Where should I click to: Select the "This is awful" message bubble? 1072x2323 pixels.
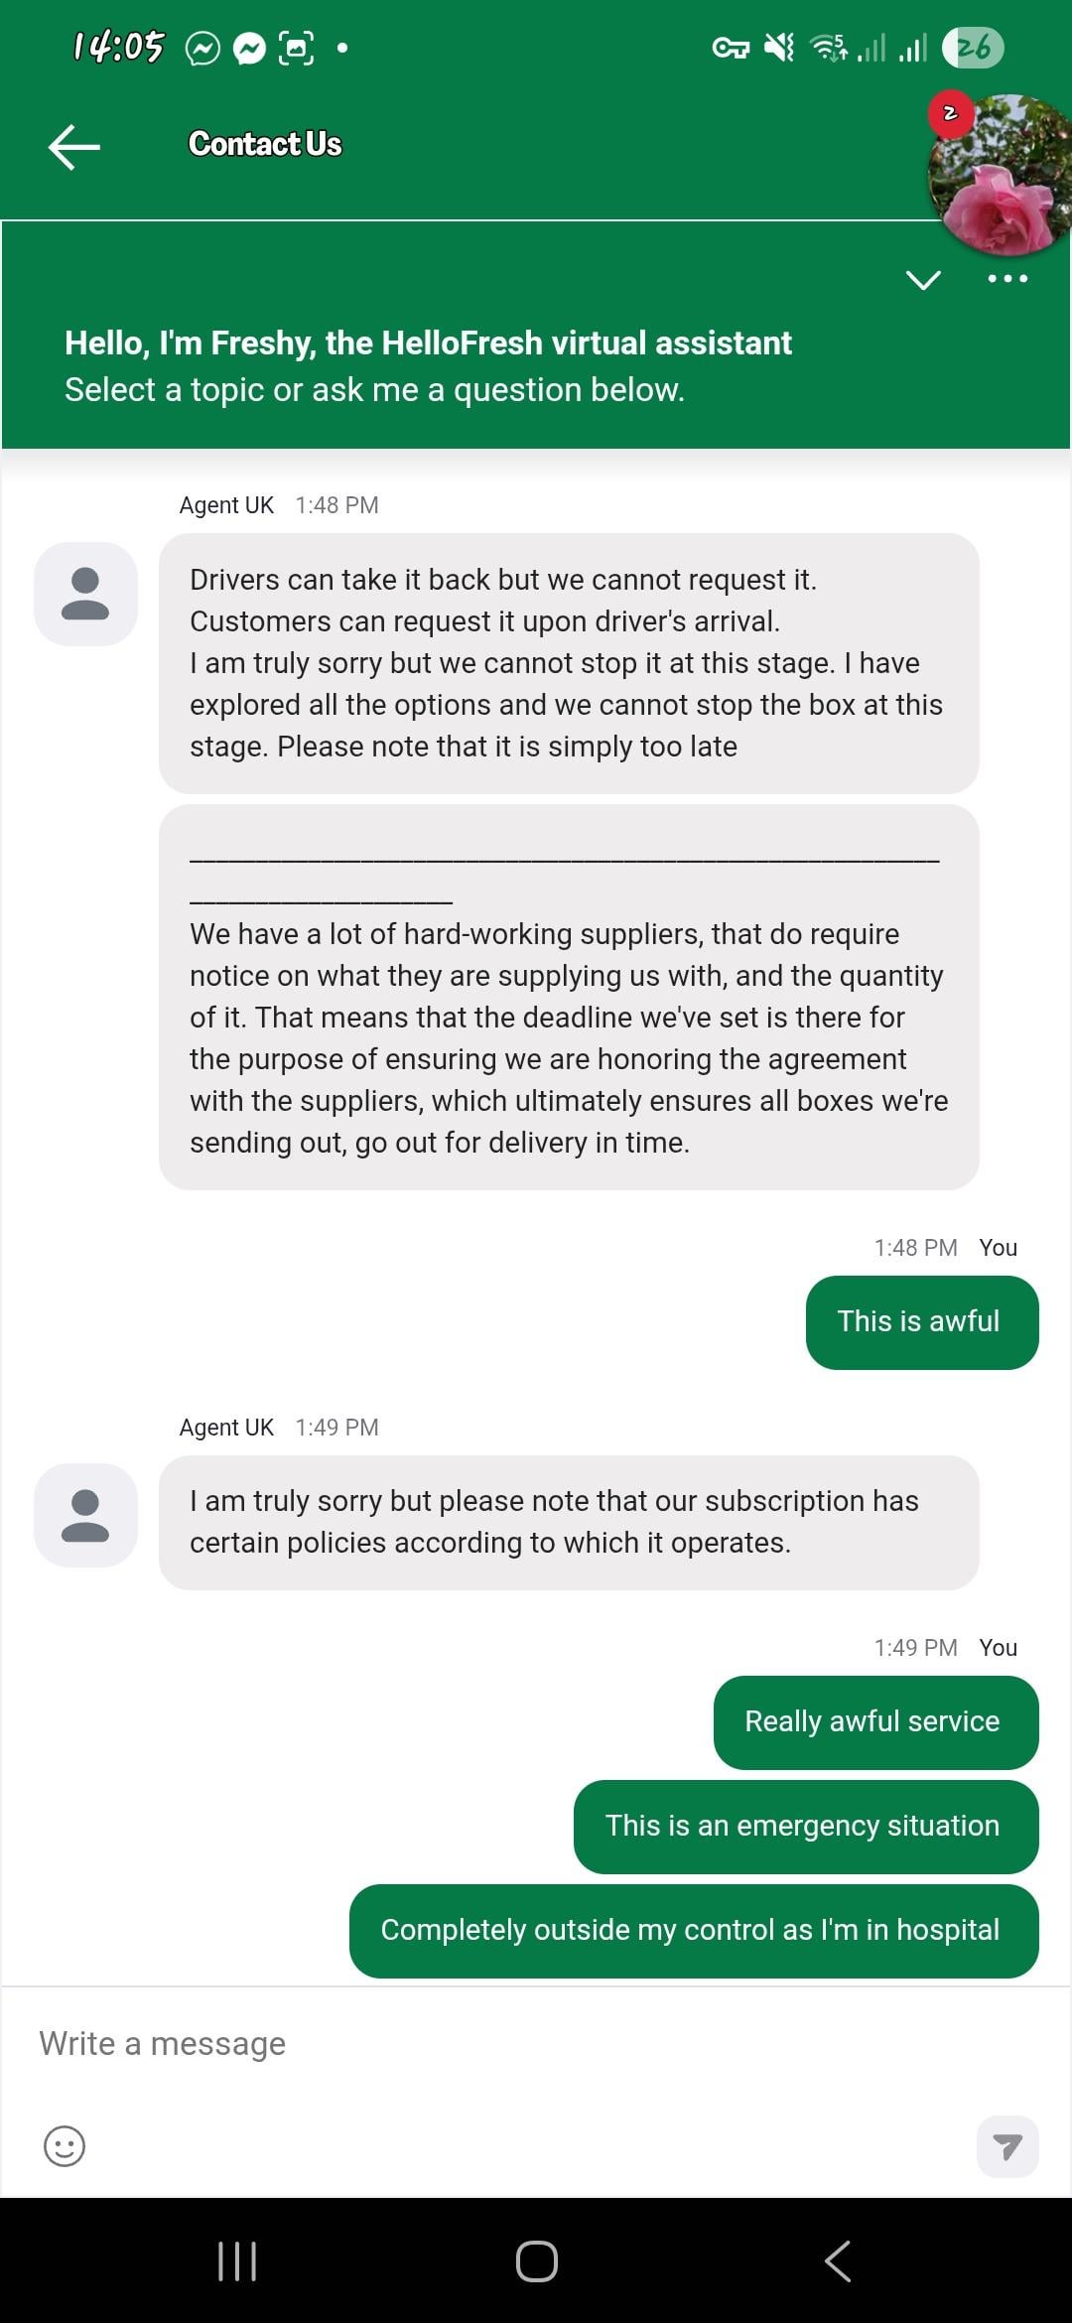[x=921, y=1322]
